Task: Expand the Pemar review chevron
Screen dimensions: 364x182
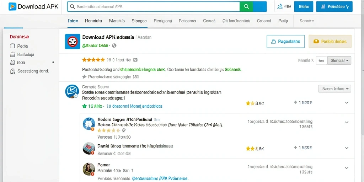Action: 347,168
